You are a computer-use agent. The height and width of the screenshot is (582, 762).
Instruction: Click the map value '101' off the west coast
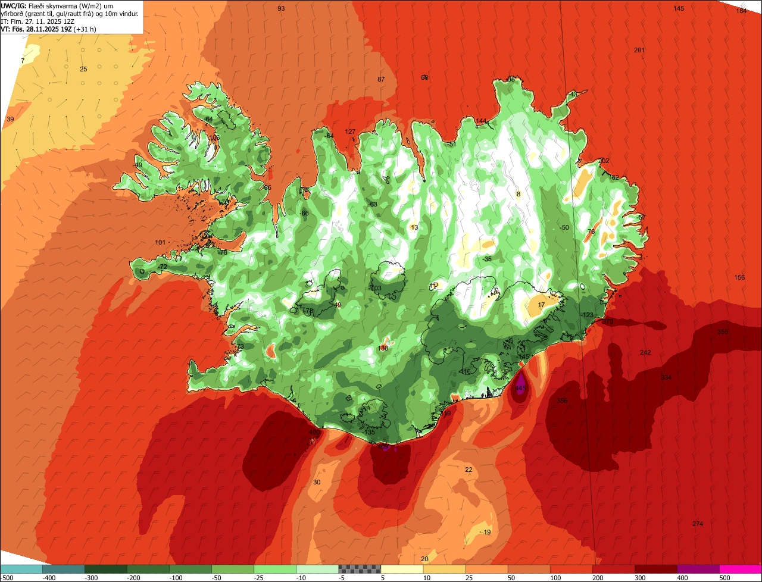point(160,242)
